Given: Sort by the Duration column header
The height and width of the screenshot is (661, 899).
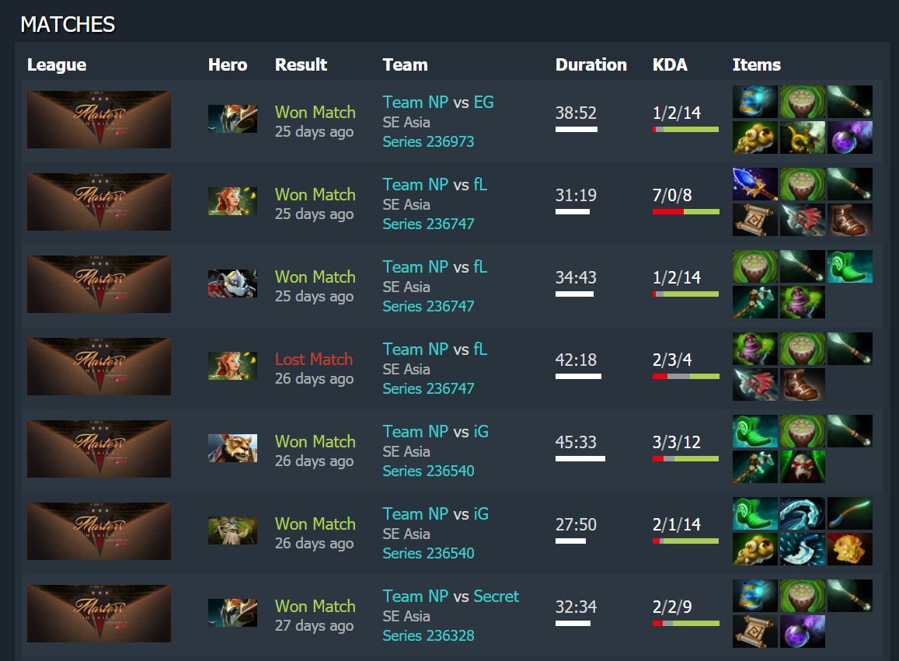Looking at the screenshot, I should click(591, 64).
